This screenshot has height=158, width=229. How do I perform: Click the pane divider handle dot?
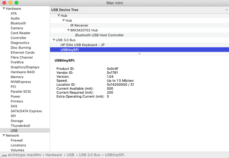pyautogui.click(x=139, y=54)
